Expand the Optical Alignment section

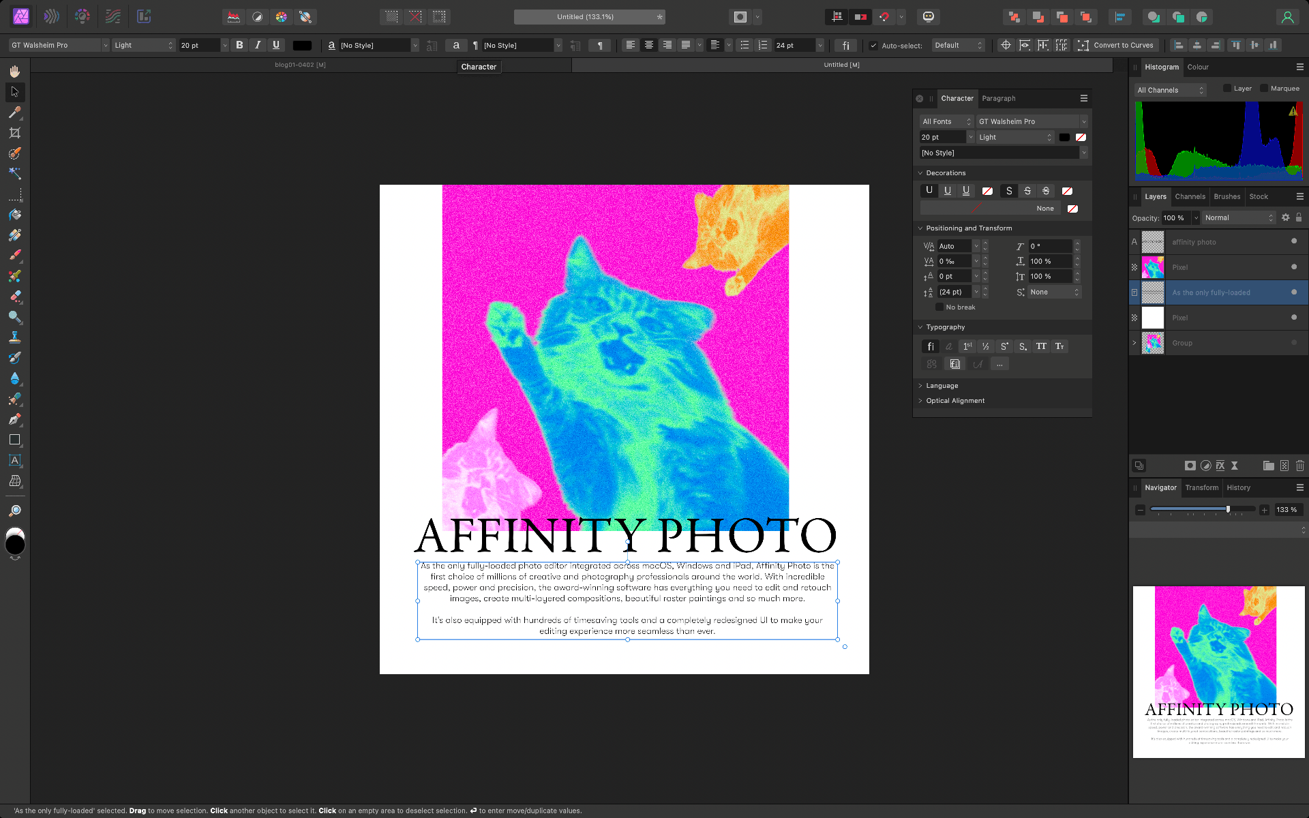[x=920, y=401]
